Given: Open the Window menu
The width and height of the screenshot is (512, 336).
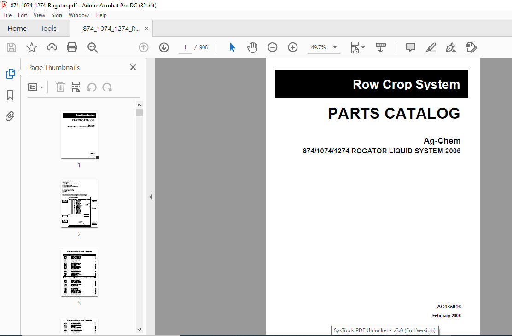Looking at the screenshot, I should [x=79, y=15].
